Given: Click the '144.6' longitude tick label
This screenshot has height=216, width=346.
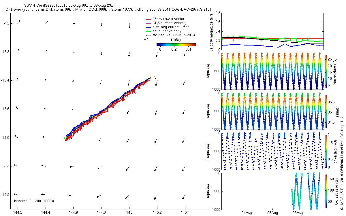Looking at the screenshot, I should pos(73,213).
